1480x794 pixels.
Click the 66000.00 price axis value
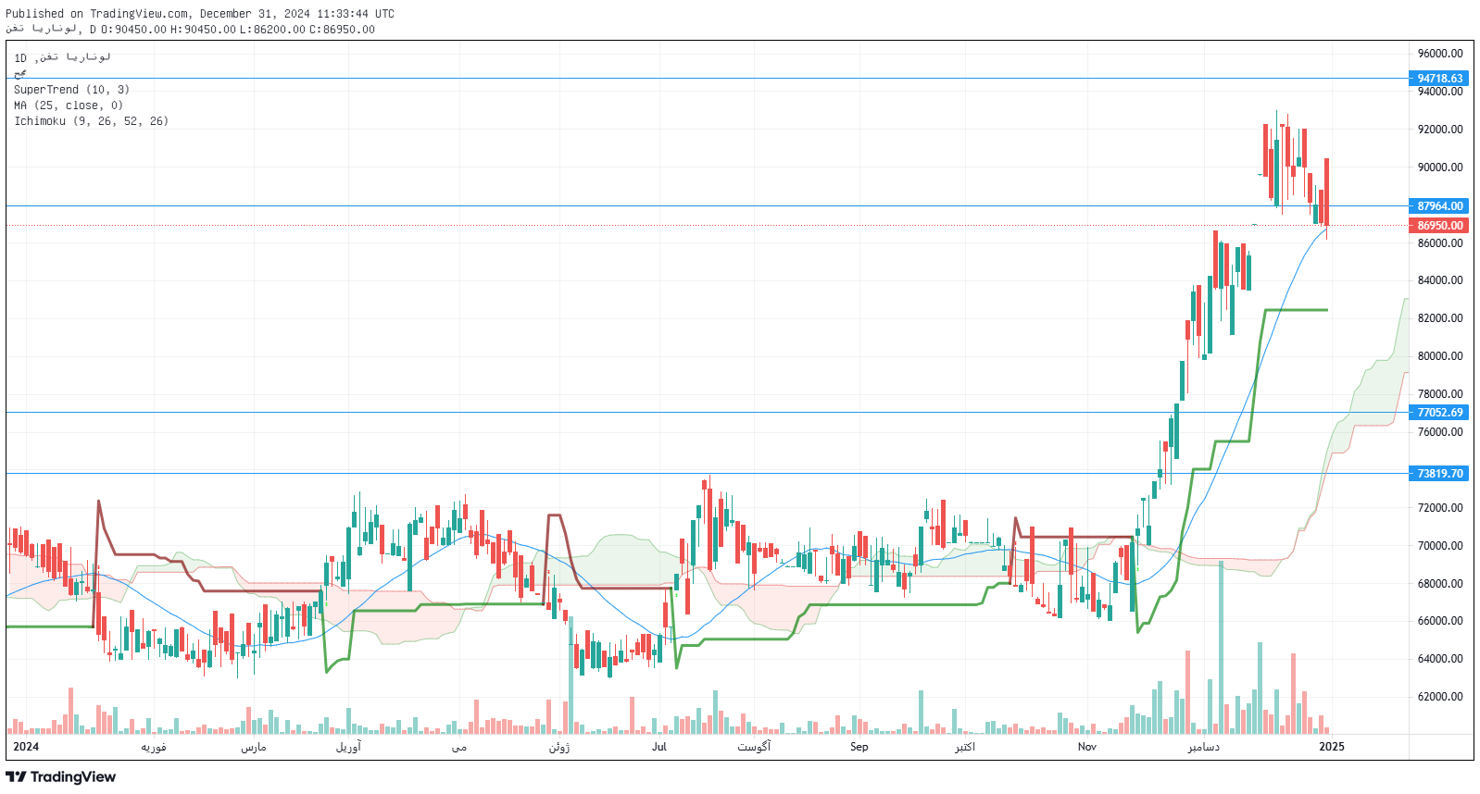point(1440,621)
